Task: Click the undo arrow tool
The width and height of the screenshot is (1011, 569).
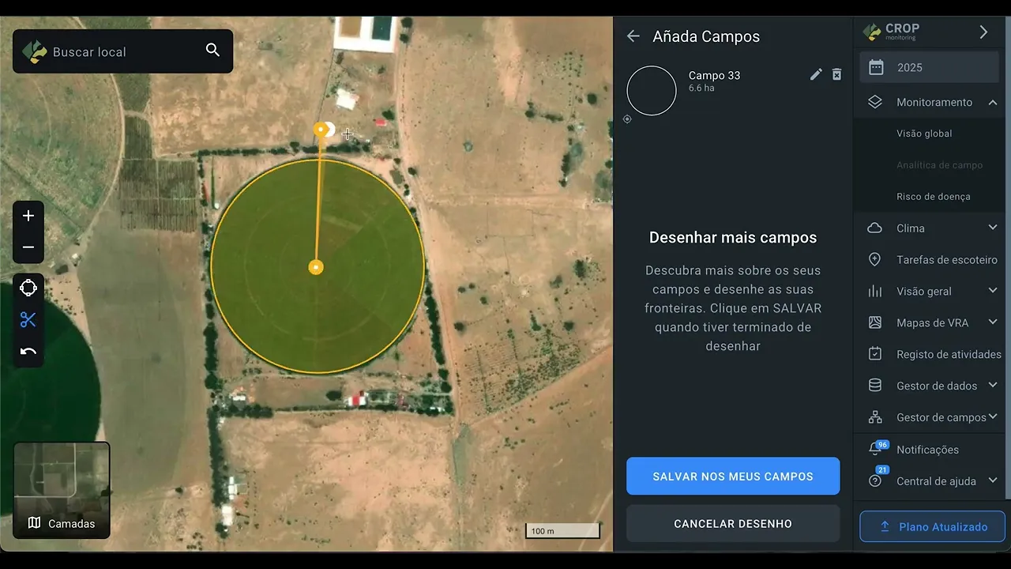Action: tap(28, 351)
